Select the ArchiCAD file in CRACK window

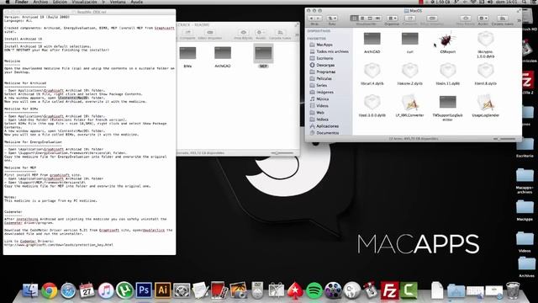[223, 53]
